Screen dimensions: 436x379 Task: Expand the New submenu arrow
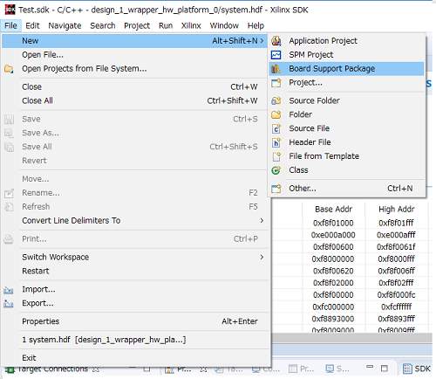pyautogui.click(x=262, y=41)
